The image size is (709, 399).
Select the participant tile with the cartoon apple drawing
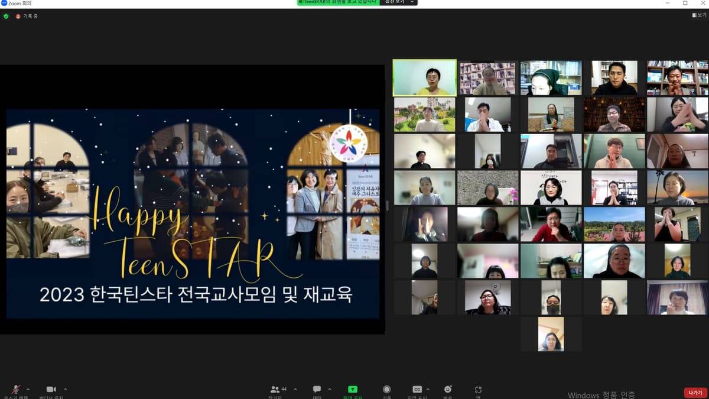551,187
